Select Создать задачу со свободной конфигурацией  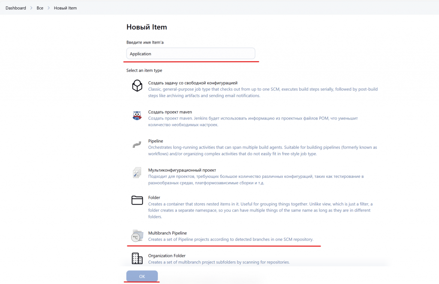click(x=192, y=83)
